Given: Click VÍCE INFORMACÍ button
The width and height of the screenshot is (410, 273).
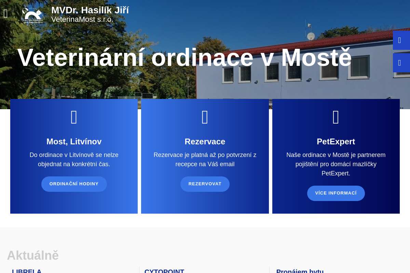Looking at the screenshot, I should pyautogui.click(x=336, y=193).
